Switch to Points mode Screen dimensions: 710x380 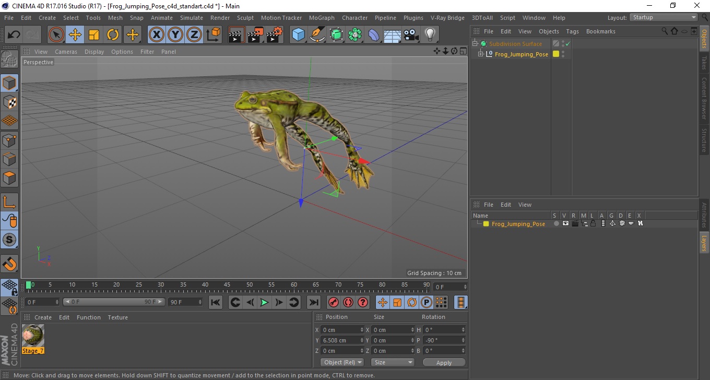coord(9,140)
